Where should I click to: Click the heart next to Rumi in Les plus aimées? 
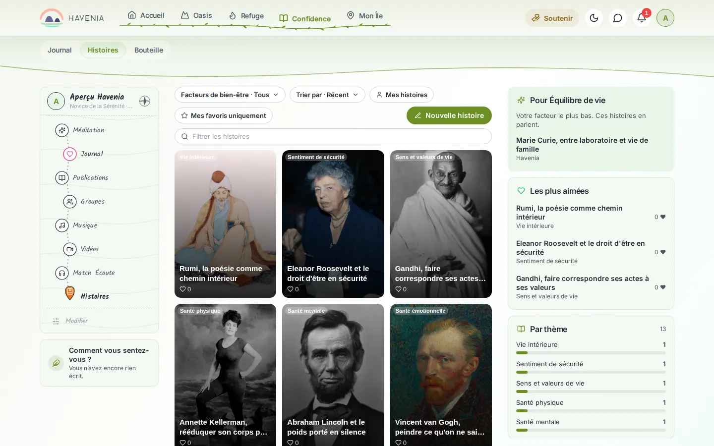click(x=663, y=217)
